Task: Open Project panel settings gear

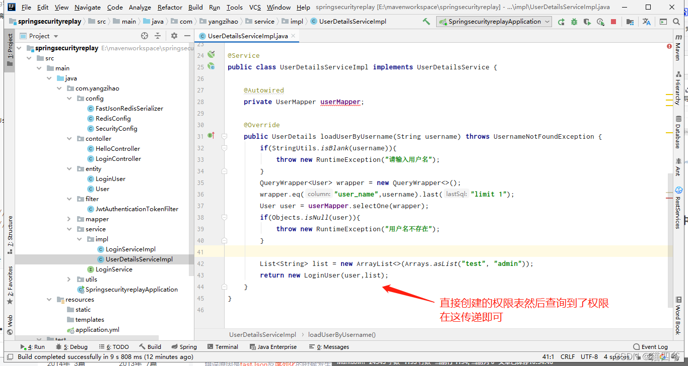Action: pyautogui.click(x=174, y=36)
